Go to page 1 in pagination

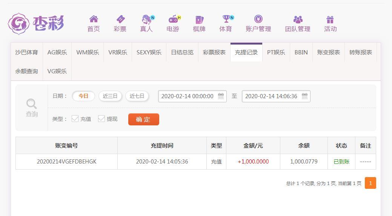[x=370, y=183]
